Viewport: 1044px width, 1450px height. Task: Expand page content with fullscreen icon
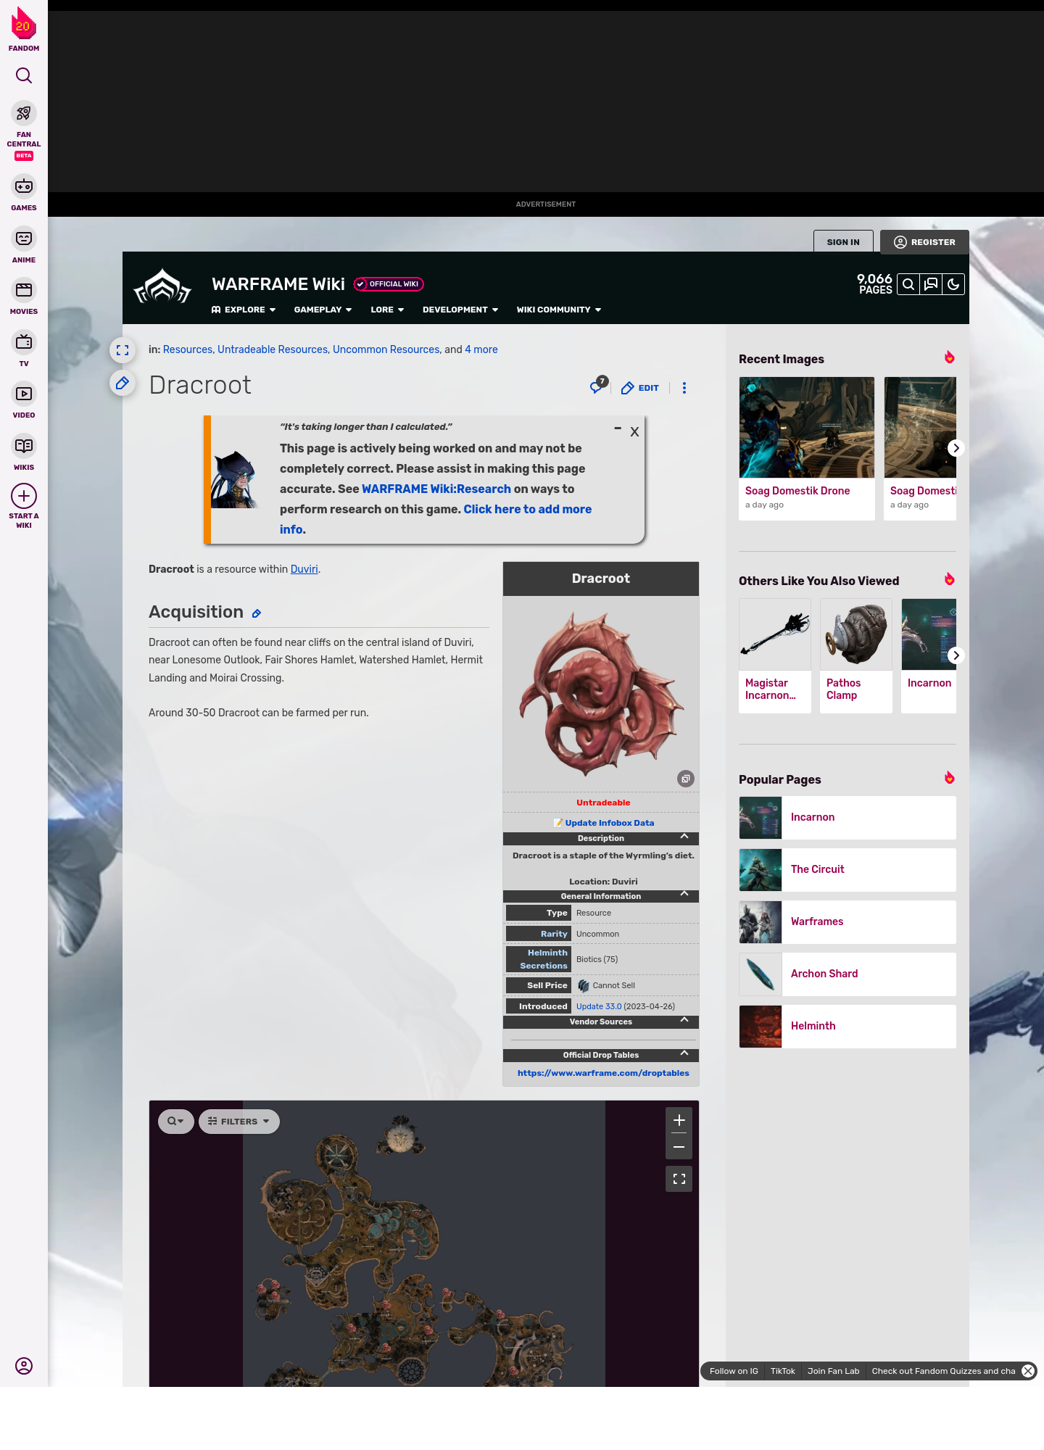point(123,350)
